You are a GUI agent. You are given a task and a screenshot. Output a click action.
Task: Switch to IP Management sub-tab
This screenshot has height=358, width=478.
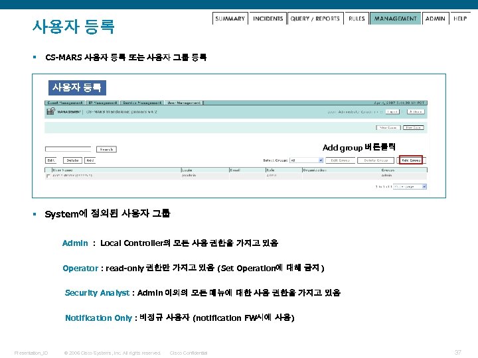[102, 103]
